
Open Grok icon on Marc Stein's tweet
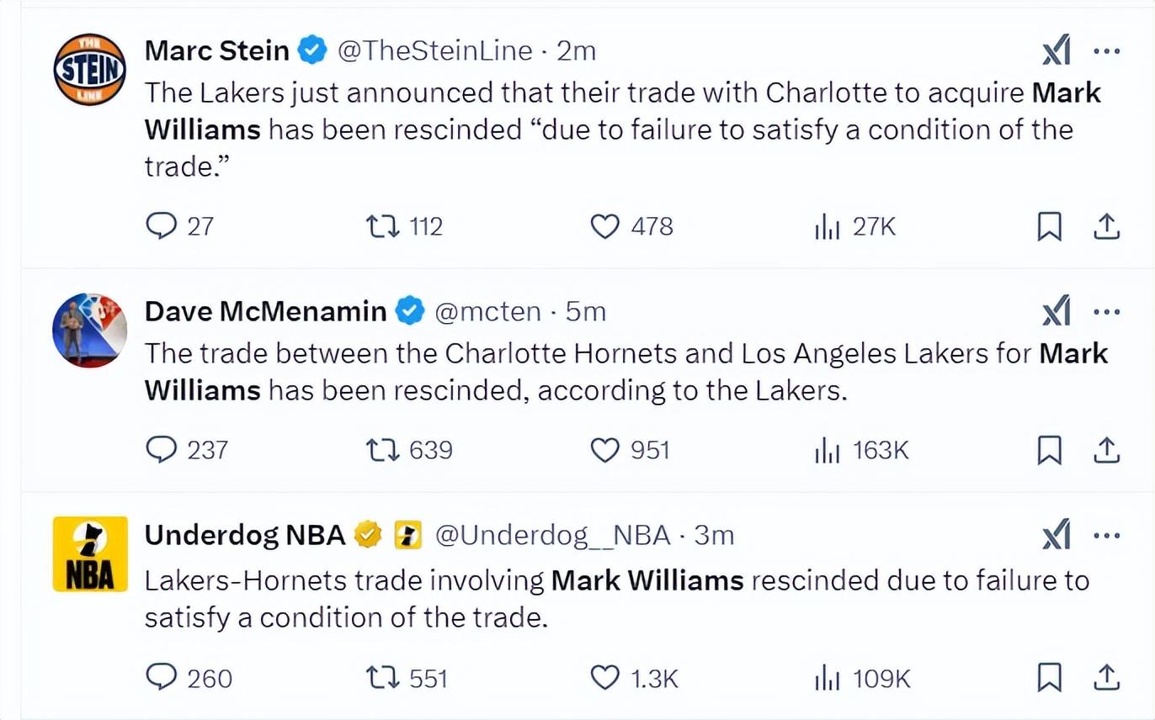click(x=1057, y=53)
